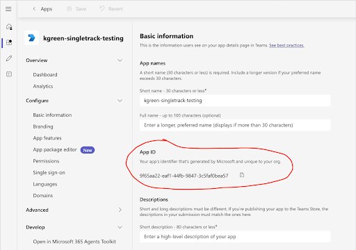Screen dimensions: 356x250
Task: Open the Languages page
Action: (45, 184)
